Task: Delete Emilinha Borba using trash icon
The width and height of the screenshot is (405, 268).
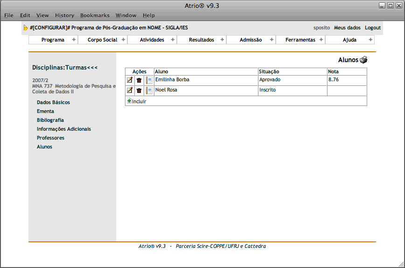Action: [139, 80]
